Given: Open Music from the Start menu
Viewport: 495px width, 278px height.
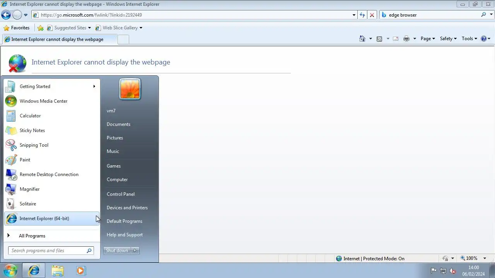Looking at the screenshot, I should [x=129, y=151].
